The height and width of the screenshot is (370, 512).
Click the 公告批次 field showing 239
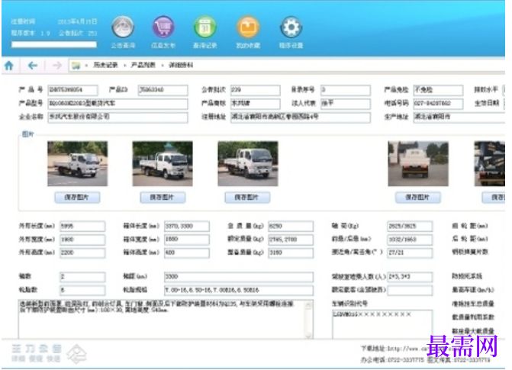[x=255, y=90]
